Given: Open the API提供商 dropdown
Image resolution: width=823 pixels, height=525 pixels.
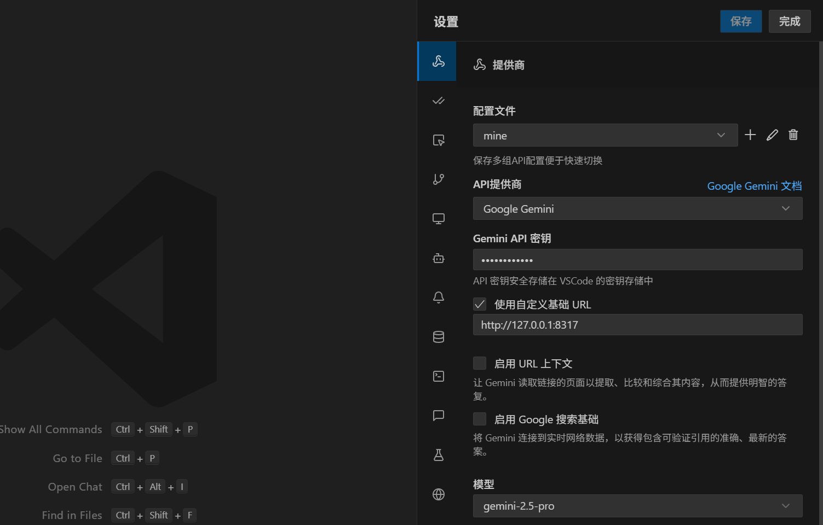Looking at the screenshot, I should coord(637,208).
